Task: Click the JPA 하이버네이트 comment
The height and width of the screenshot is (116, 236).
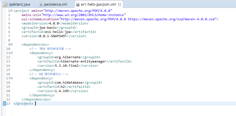Action: [50, 49]
